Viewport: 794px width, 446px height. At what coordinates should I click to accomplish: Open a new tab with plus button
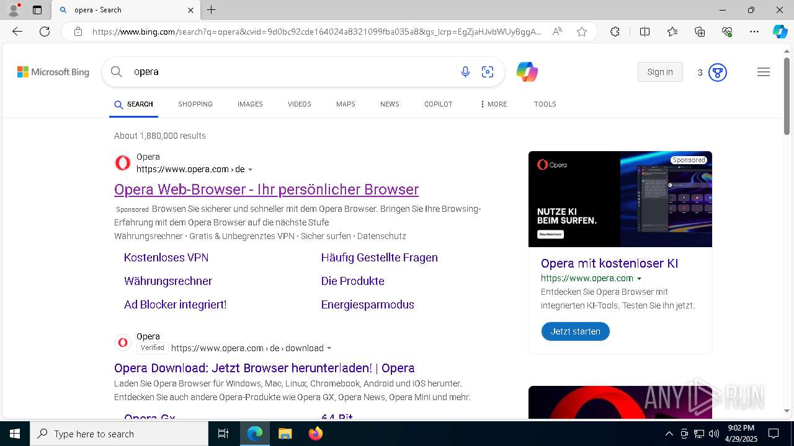pyautogui.click(x=212, y=10)
